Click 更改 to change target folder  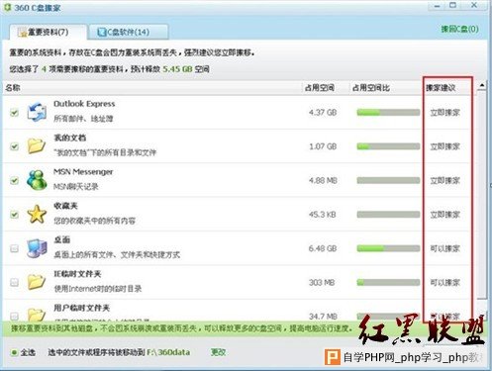[x=218, y=352]
